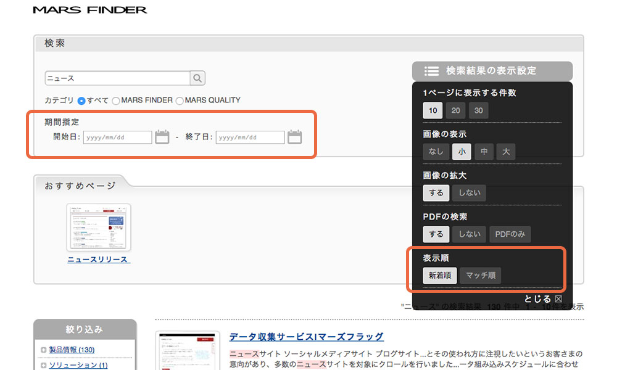Filter by 製品情報 (130) link
This screenshot has height=370, width=617.
(x=72, y=350)
